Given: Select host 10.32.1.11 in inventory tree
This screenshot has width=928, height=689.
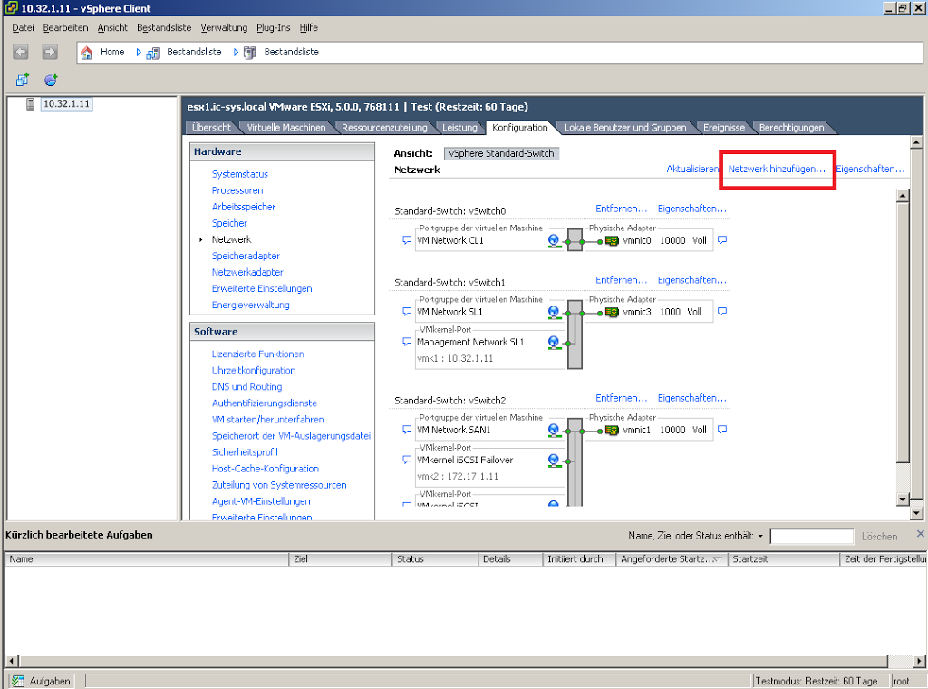Looking at the screenshot, I should (x=67, y=103).
